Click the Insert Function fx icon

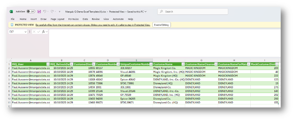pos(43,32)
